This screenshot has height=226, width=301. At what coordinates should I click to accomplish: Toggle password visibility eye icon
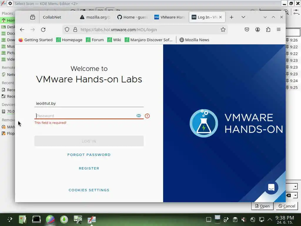[139, 116]
